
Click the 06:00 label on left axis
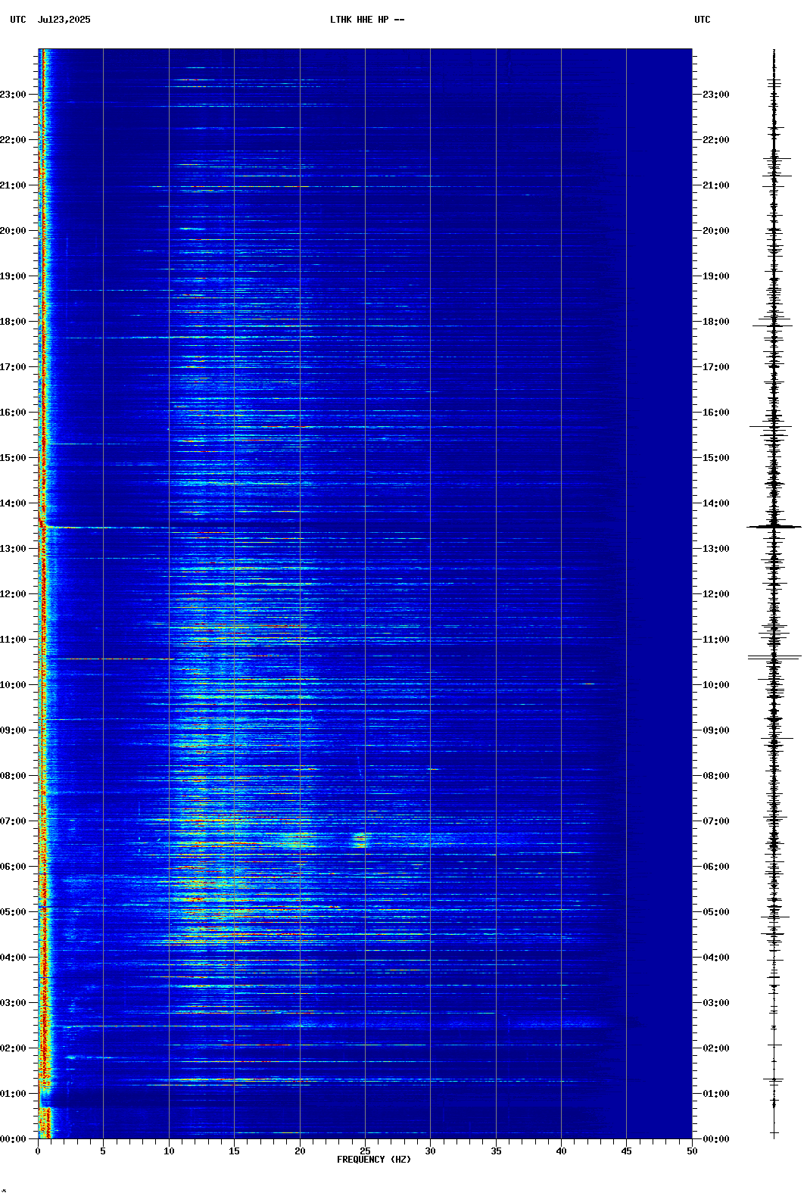pos(13,867)
